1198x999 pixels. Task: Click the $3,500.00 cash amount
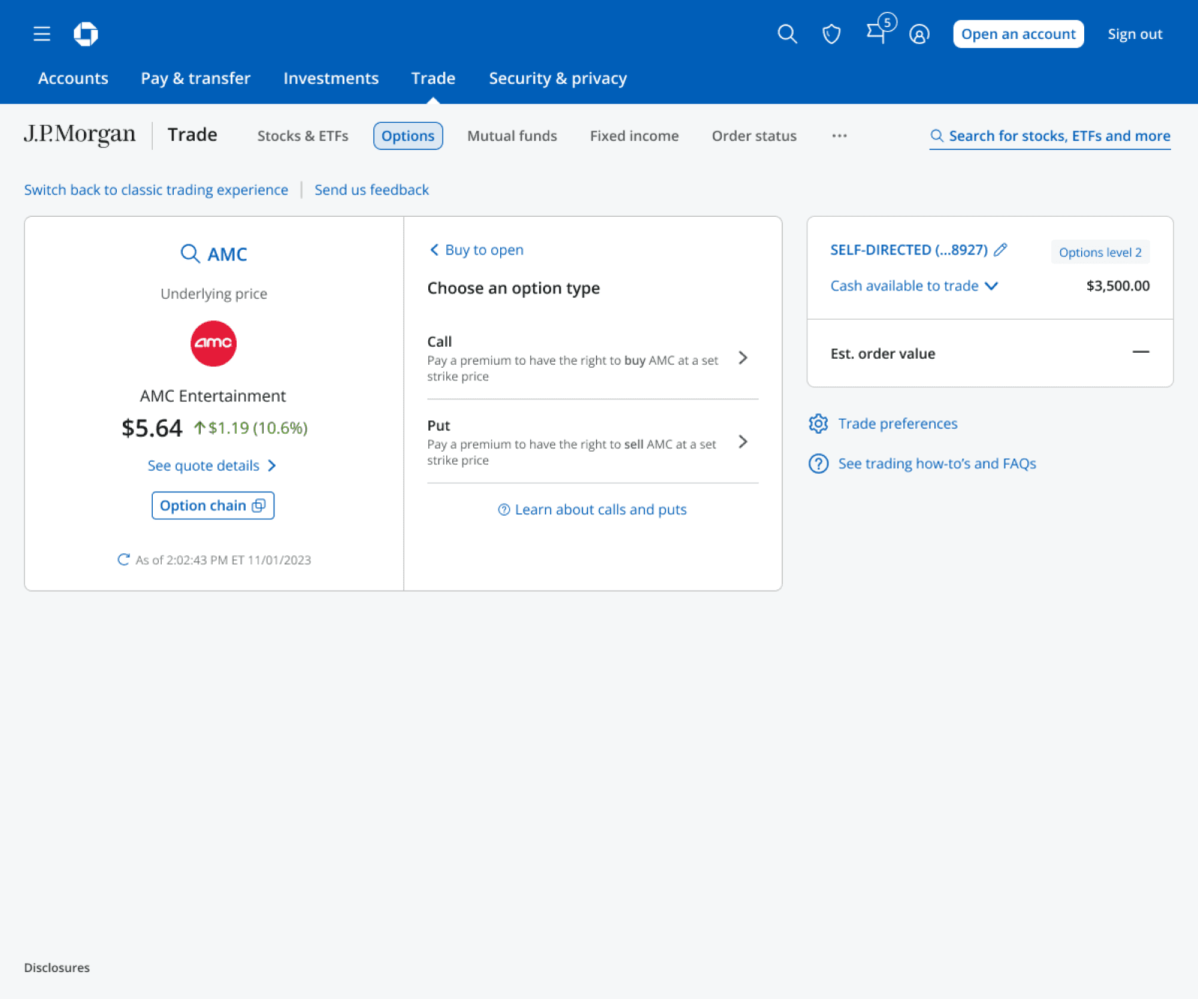1118,286
